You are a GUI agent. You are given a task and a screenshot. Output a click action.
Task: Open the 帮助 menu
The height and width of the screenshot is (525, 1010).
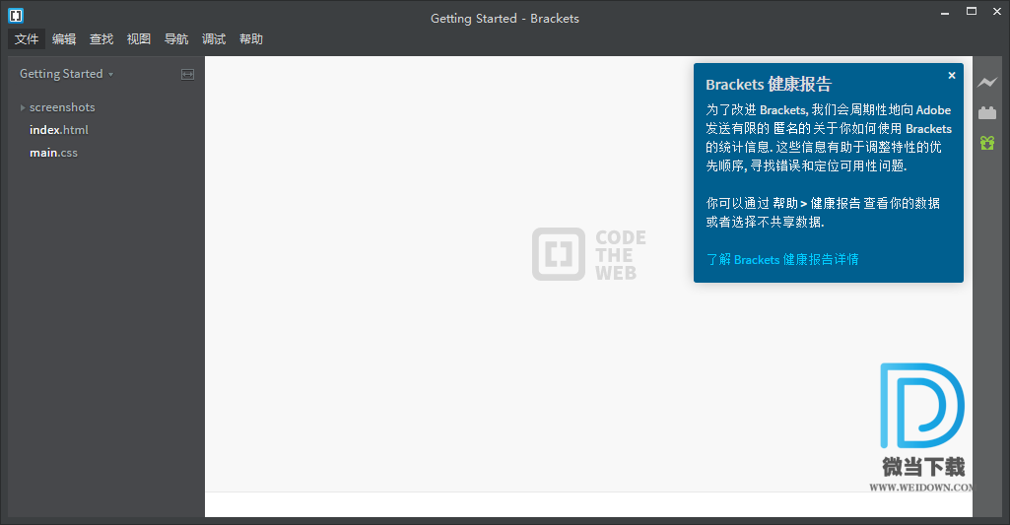(x=250, y=39)
